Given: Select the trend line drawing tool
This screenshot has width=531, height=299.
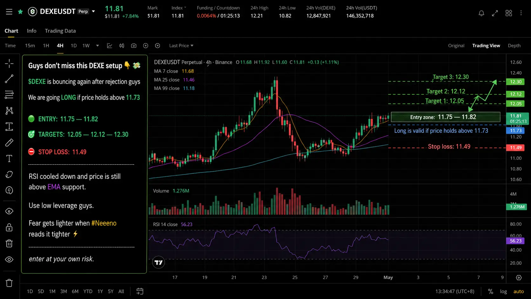Looking at the screenshot, I should click(x=9, y=79).
